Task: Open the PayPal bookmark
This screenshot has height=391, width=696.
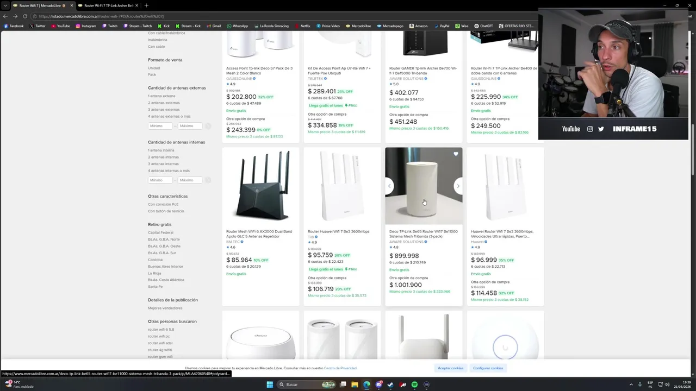Action: (x=442, y=26)
